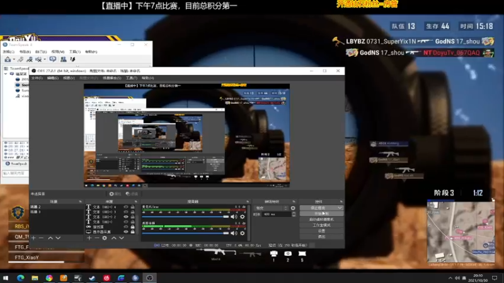Open scene transition settings gear
504x283 pixels.
coord(293,208)
